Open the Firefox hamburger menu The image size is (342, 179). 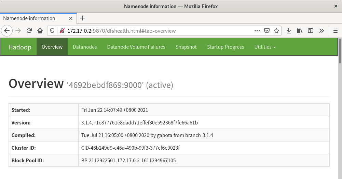[x=335, y=31]
